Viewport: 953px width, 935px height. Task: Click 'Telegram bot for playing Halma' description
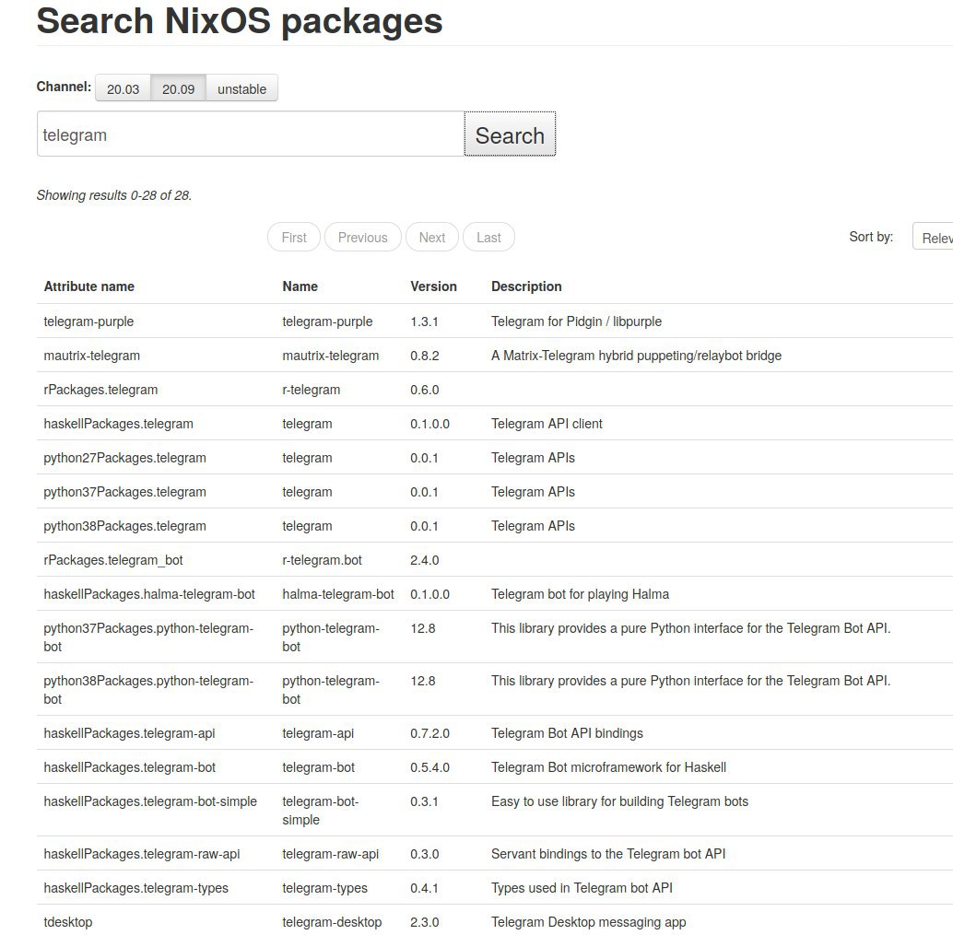580,594
